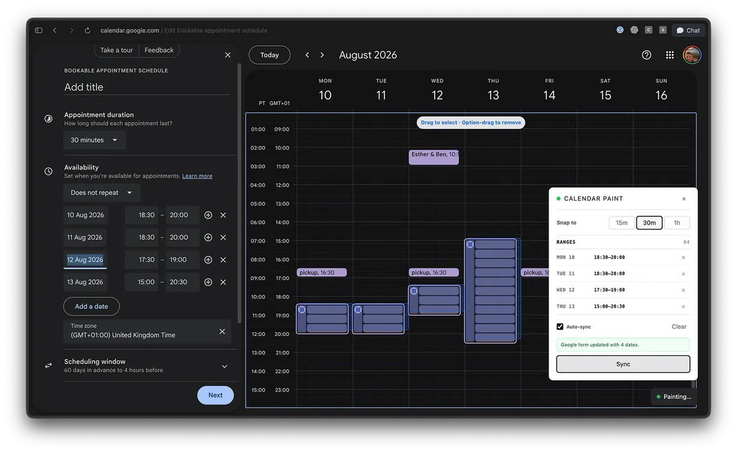
Task: Open the Time zone field
Action: coord(147,331)
